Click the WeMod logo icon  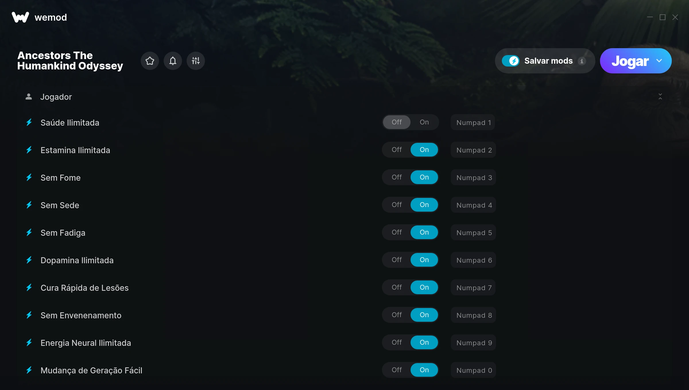pos(20,17)
